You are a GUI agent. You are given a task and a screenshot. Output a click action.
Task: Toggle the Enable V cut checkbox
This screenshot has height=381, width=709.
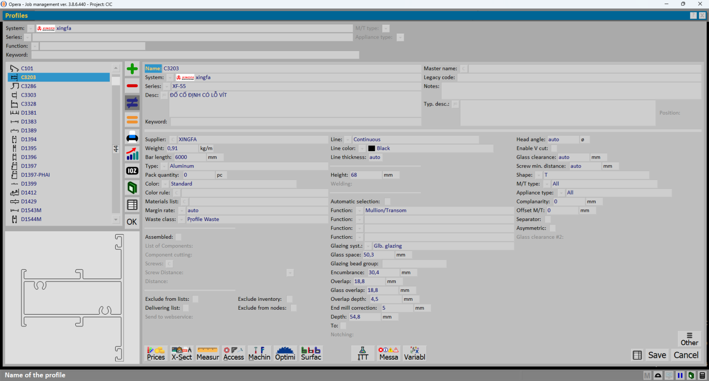[x=554, y=148]
